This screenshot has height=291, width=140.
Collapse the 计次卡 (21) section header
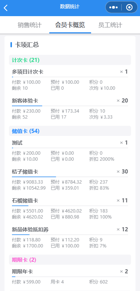(70, 60)
